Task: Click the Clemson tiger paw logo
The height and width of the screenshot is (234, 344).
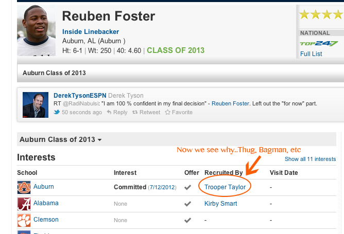Action: point(24,220)
